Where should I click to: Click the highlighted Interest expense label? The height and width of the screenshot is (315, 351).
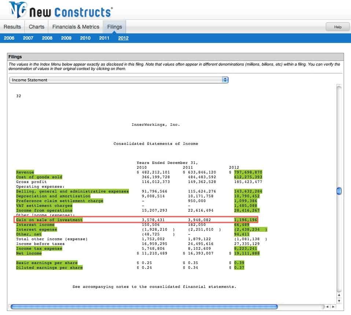click(37, 230)
